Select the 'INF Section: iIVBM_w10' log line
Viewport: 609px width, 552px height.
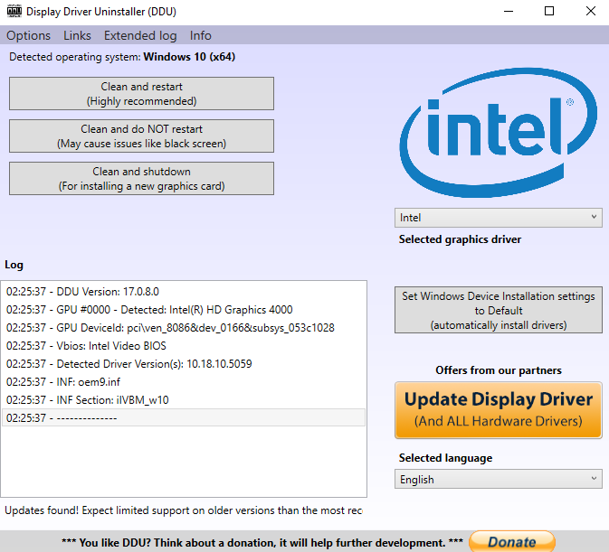pyautogui.click(x=184, y=399)
